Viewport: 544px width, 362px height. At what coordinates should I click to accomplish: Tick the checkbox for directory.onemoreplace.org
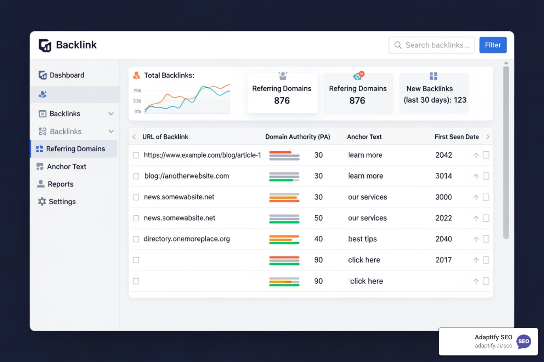coord(136,239)
